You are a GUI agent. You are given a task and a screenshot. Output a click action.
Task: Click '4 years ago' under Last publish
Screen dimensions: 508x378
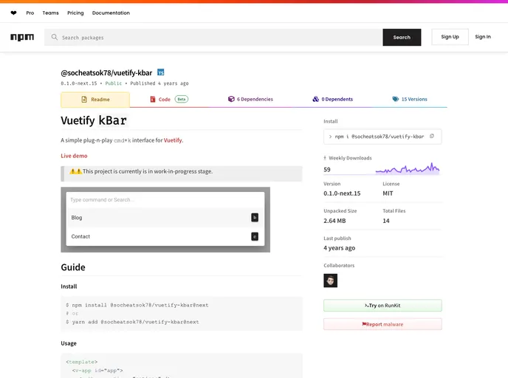pos(339,248)
